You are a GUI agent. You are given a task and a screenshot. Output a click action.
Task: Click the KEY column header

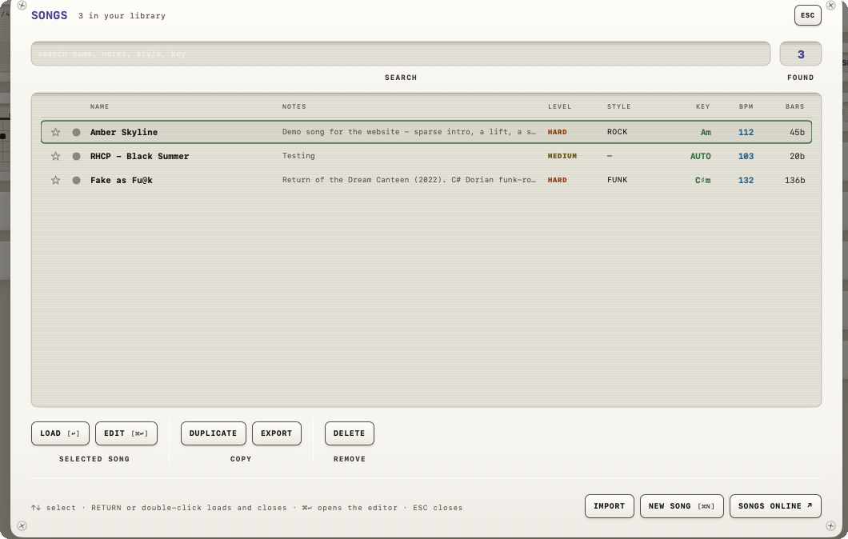pos(702,106)
